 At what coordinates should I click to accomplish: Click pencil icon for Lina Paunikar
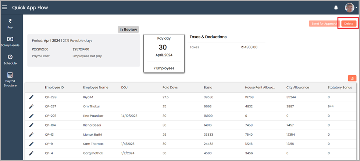click(31, 116)
